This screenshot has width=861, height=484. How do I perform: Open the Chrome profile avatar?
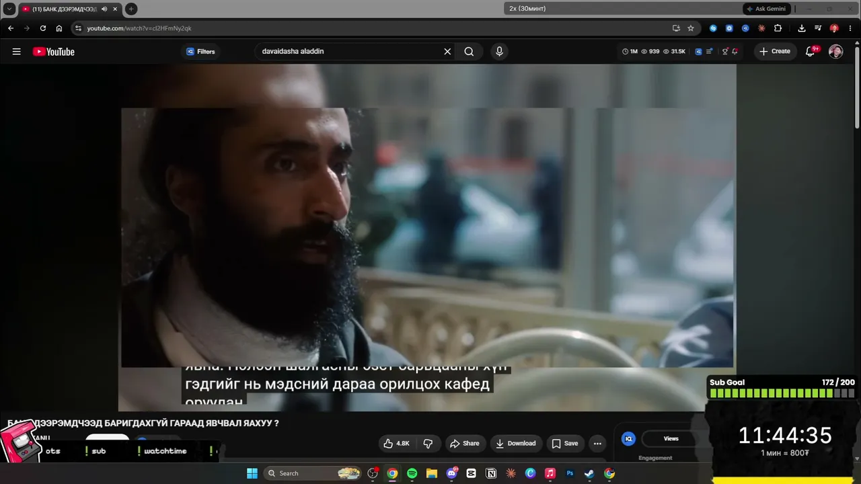[834, 28]
